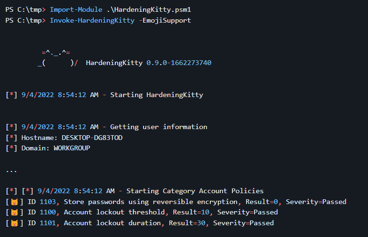Click the HardeningKitty banner name

click(114, 63)
